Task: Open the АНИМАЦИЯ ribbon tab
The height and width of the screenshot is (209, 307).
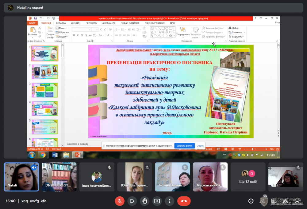Action: [109, 23]
